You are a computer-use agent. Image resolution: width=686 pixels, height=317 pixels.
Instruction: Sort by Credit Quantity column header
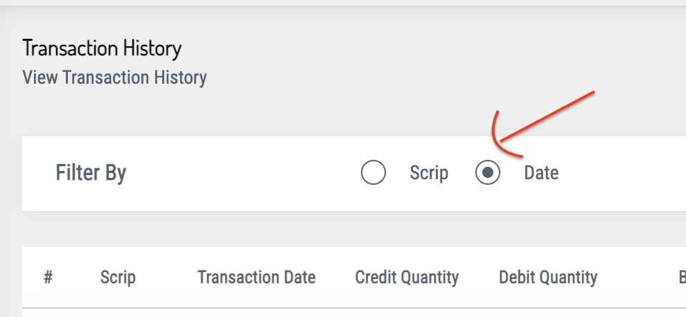[x=407, y=278]
